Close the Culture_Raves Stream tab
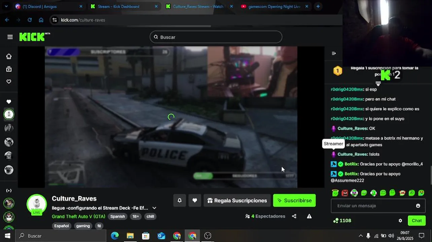The width and height of the screenshot is (432, 242). [231, 6]
